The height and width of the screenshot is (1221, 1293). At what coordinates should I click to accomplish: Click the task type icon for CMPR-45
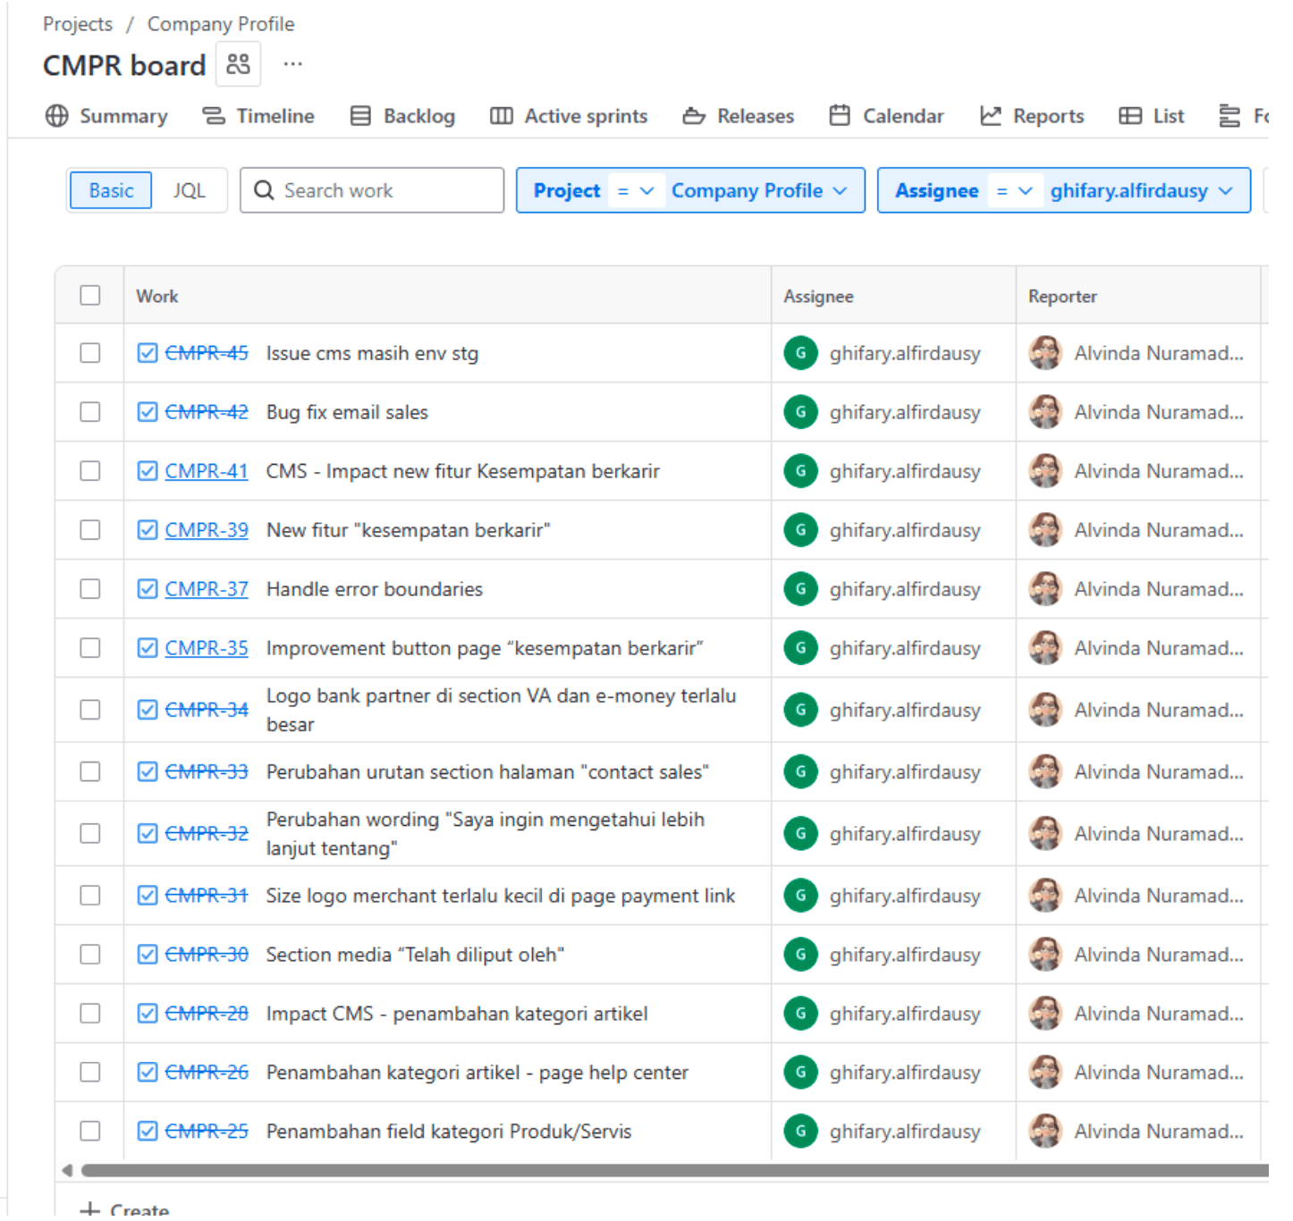148,353
